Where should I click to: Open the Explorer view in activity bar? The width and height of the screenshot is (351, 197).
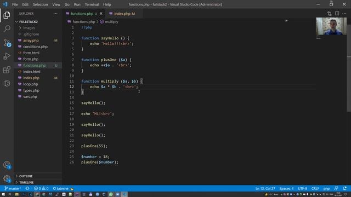point(7,15)
